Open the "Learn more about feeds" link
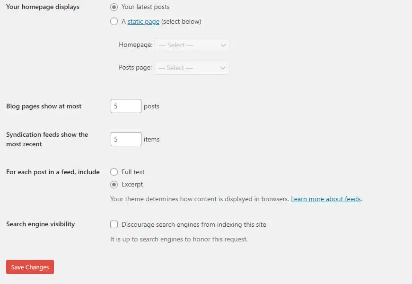Screen dimensions: 412x284 point(326,199)
